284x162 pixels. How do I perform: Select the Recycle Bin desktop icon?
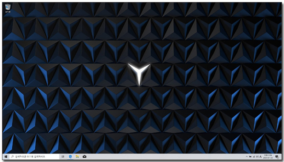point(8,9)
